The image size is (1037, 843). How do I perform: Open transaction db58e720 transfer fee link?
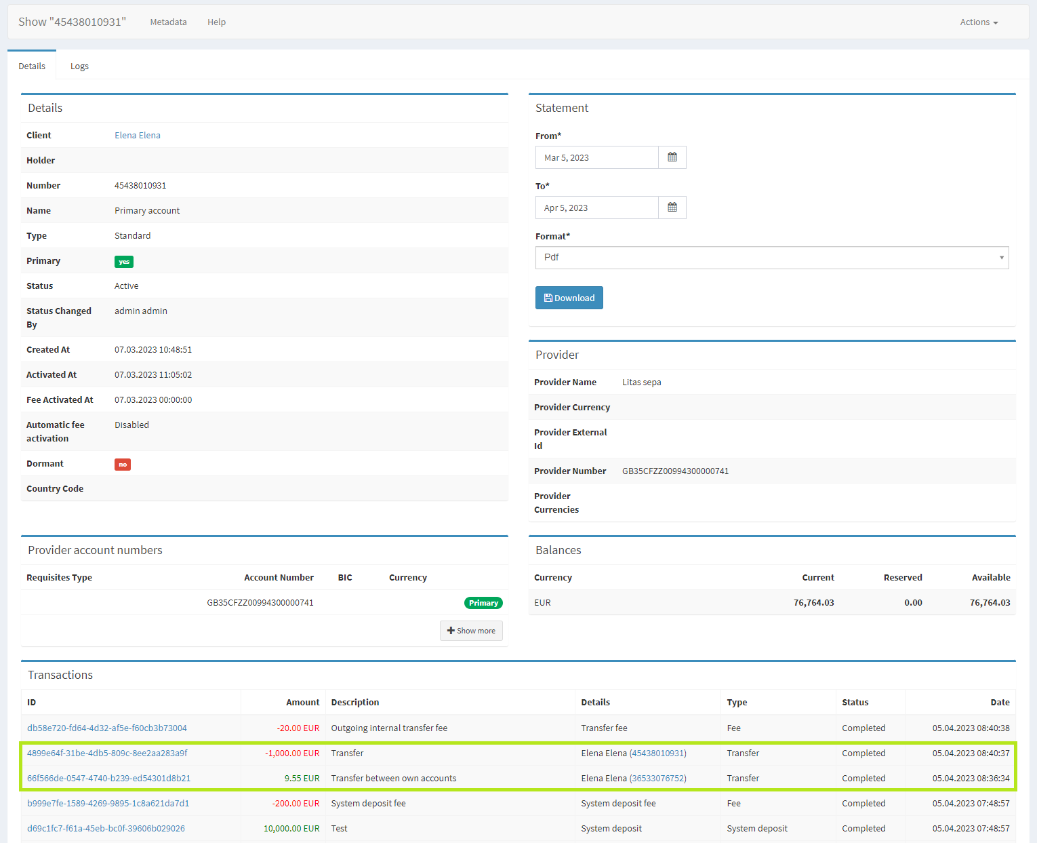tap(107, 728)
